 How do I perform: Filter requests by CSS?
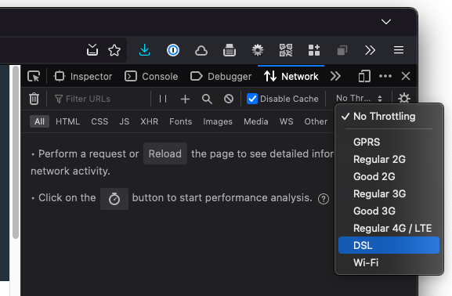[x=99, y=121]
